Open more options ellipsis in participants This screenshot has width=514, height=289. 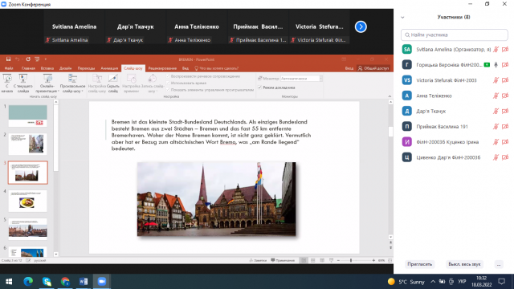[x=499, y=264]
